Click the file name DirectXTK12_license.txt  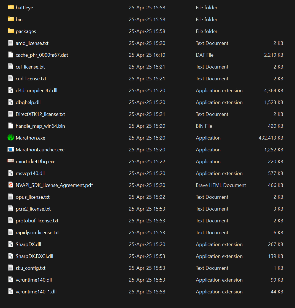[40, 114]
